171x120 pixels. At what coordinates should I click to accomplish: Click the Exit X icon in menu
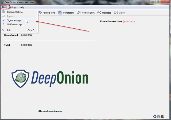point(3,30)
